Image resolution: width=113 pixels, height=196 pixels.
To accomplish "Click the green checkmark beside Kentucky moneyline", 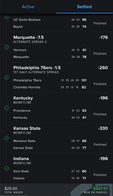I will [x=6, y=108].
